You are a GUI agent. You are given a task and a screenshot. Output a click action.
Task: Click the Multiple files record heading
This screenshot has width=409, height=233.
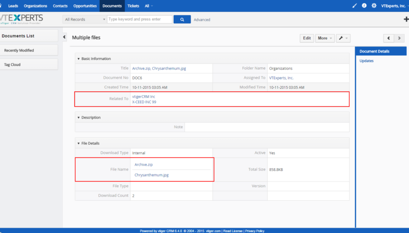coord(86,37)
